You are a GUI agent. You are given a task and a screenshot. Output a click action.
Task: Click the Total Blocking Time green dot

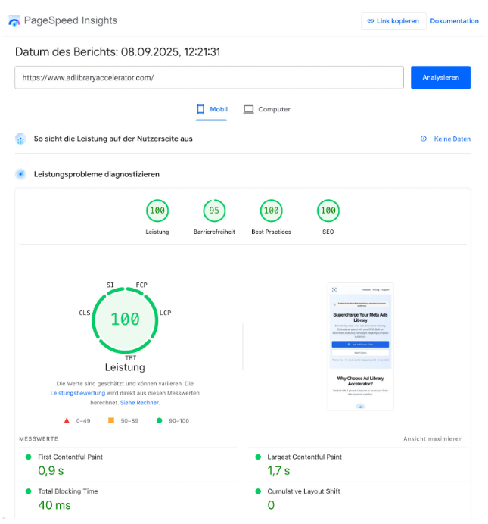(29, 491)
